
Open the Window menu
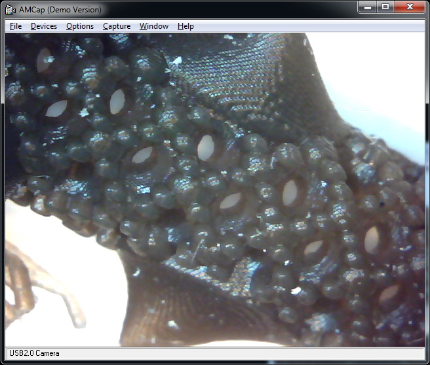tap(154, 26)
